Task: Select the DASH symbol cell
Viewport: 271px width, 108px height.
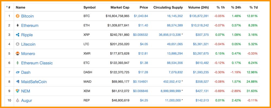Action: 88,72
